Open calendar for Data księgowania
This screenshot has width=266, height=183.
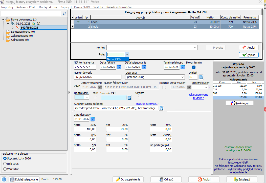coord(144,67)
